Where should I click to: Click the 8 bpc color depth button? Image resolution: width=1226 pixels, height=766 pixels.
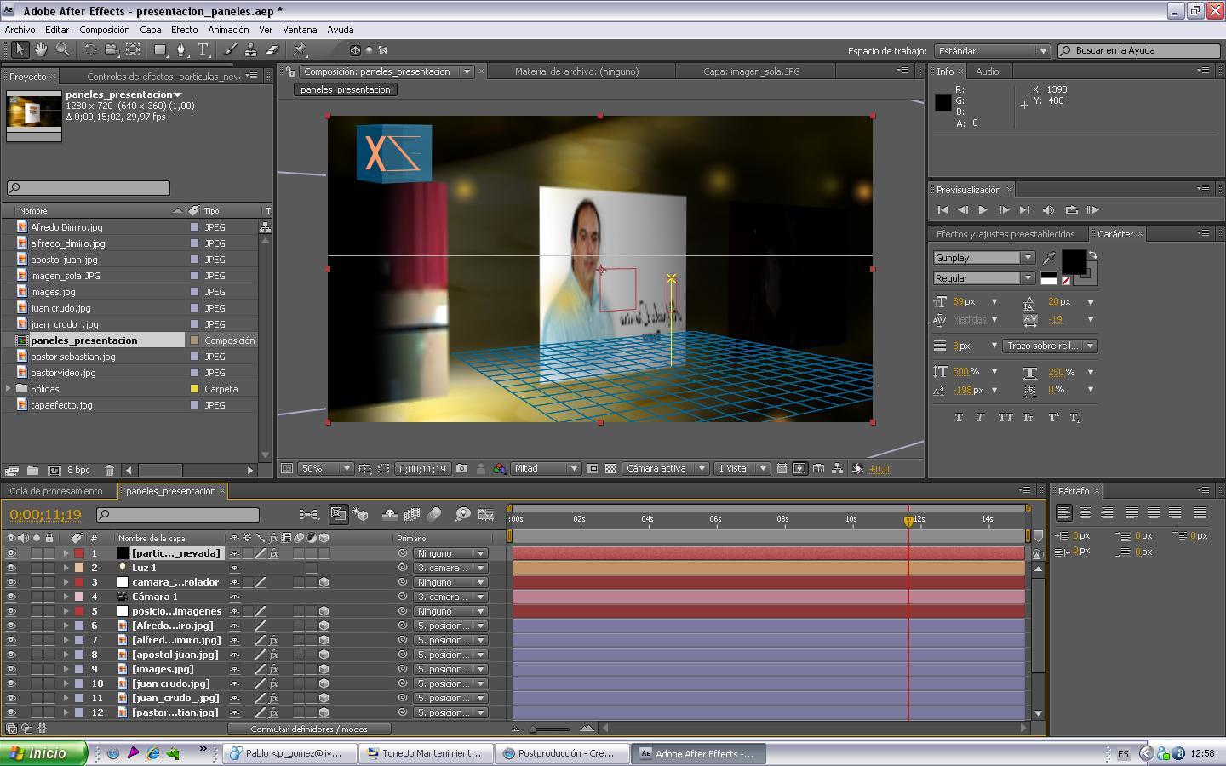pyautogui.click(x=78, y=470)
